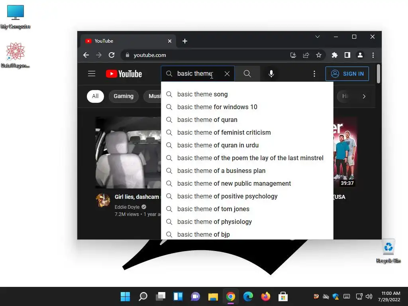Choose suggestion basic theme of quran in urdu
408x306 pixels.
click(x=247, y=145)
